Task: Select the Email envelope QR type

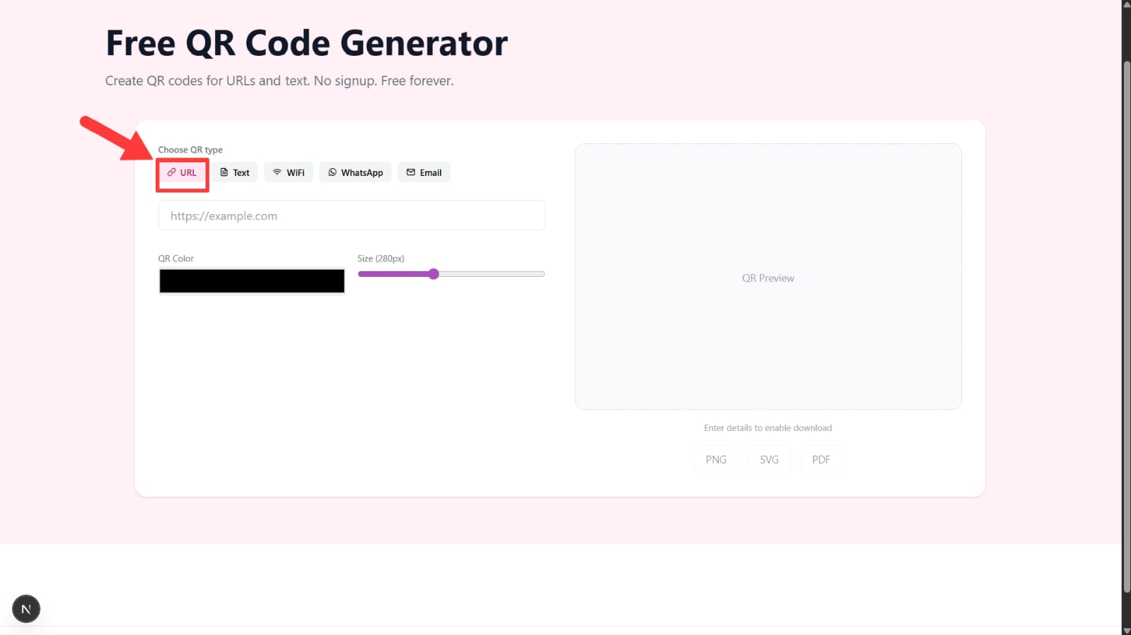Action: pos(424,173)
